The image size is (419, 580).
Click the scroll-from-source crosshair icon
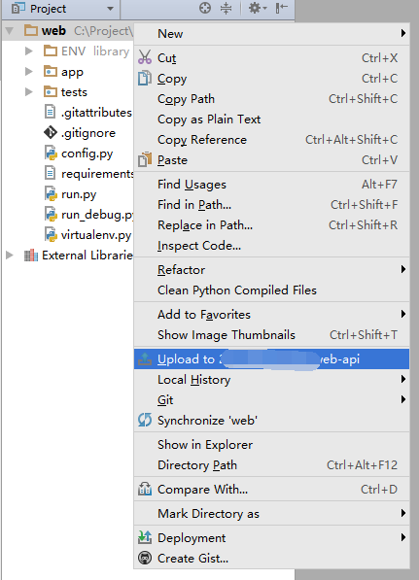205,8
